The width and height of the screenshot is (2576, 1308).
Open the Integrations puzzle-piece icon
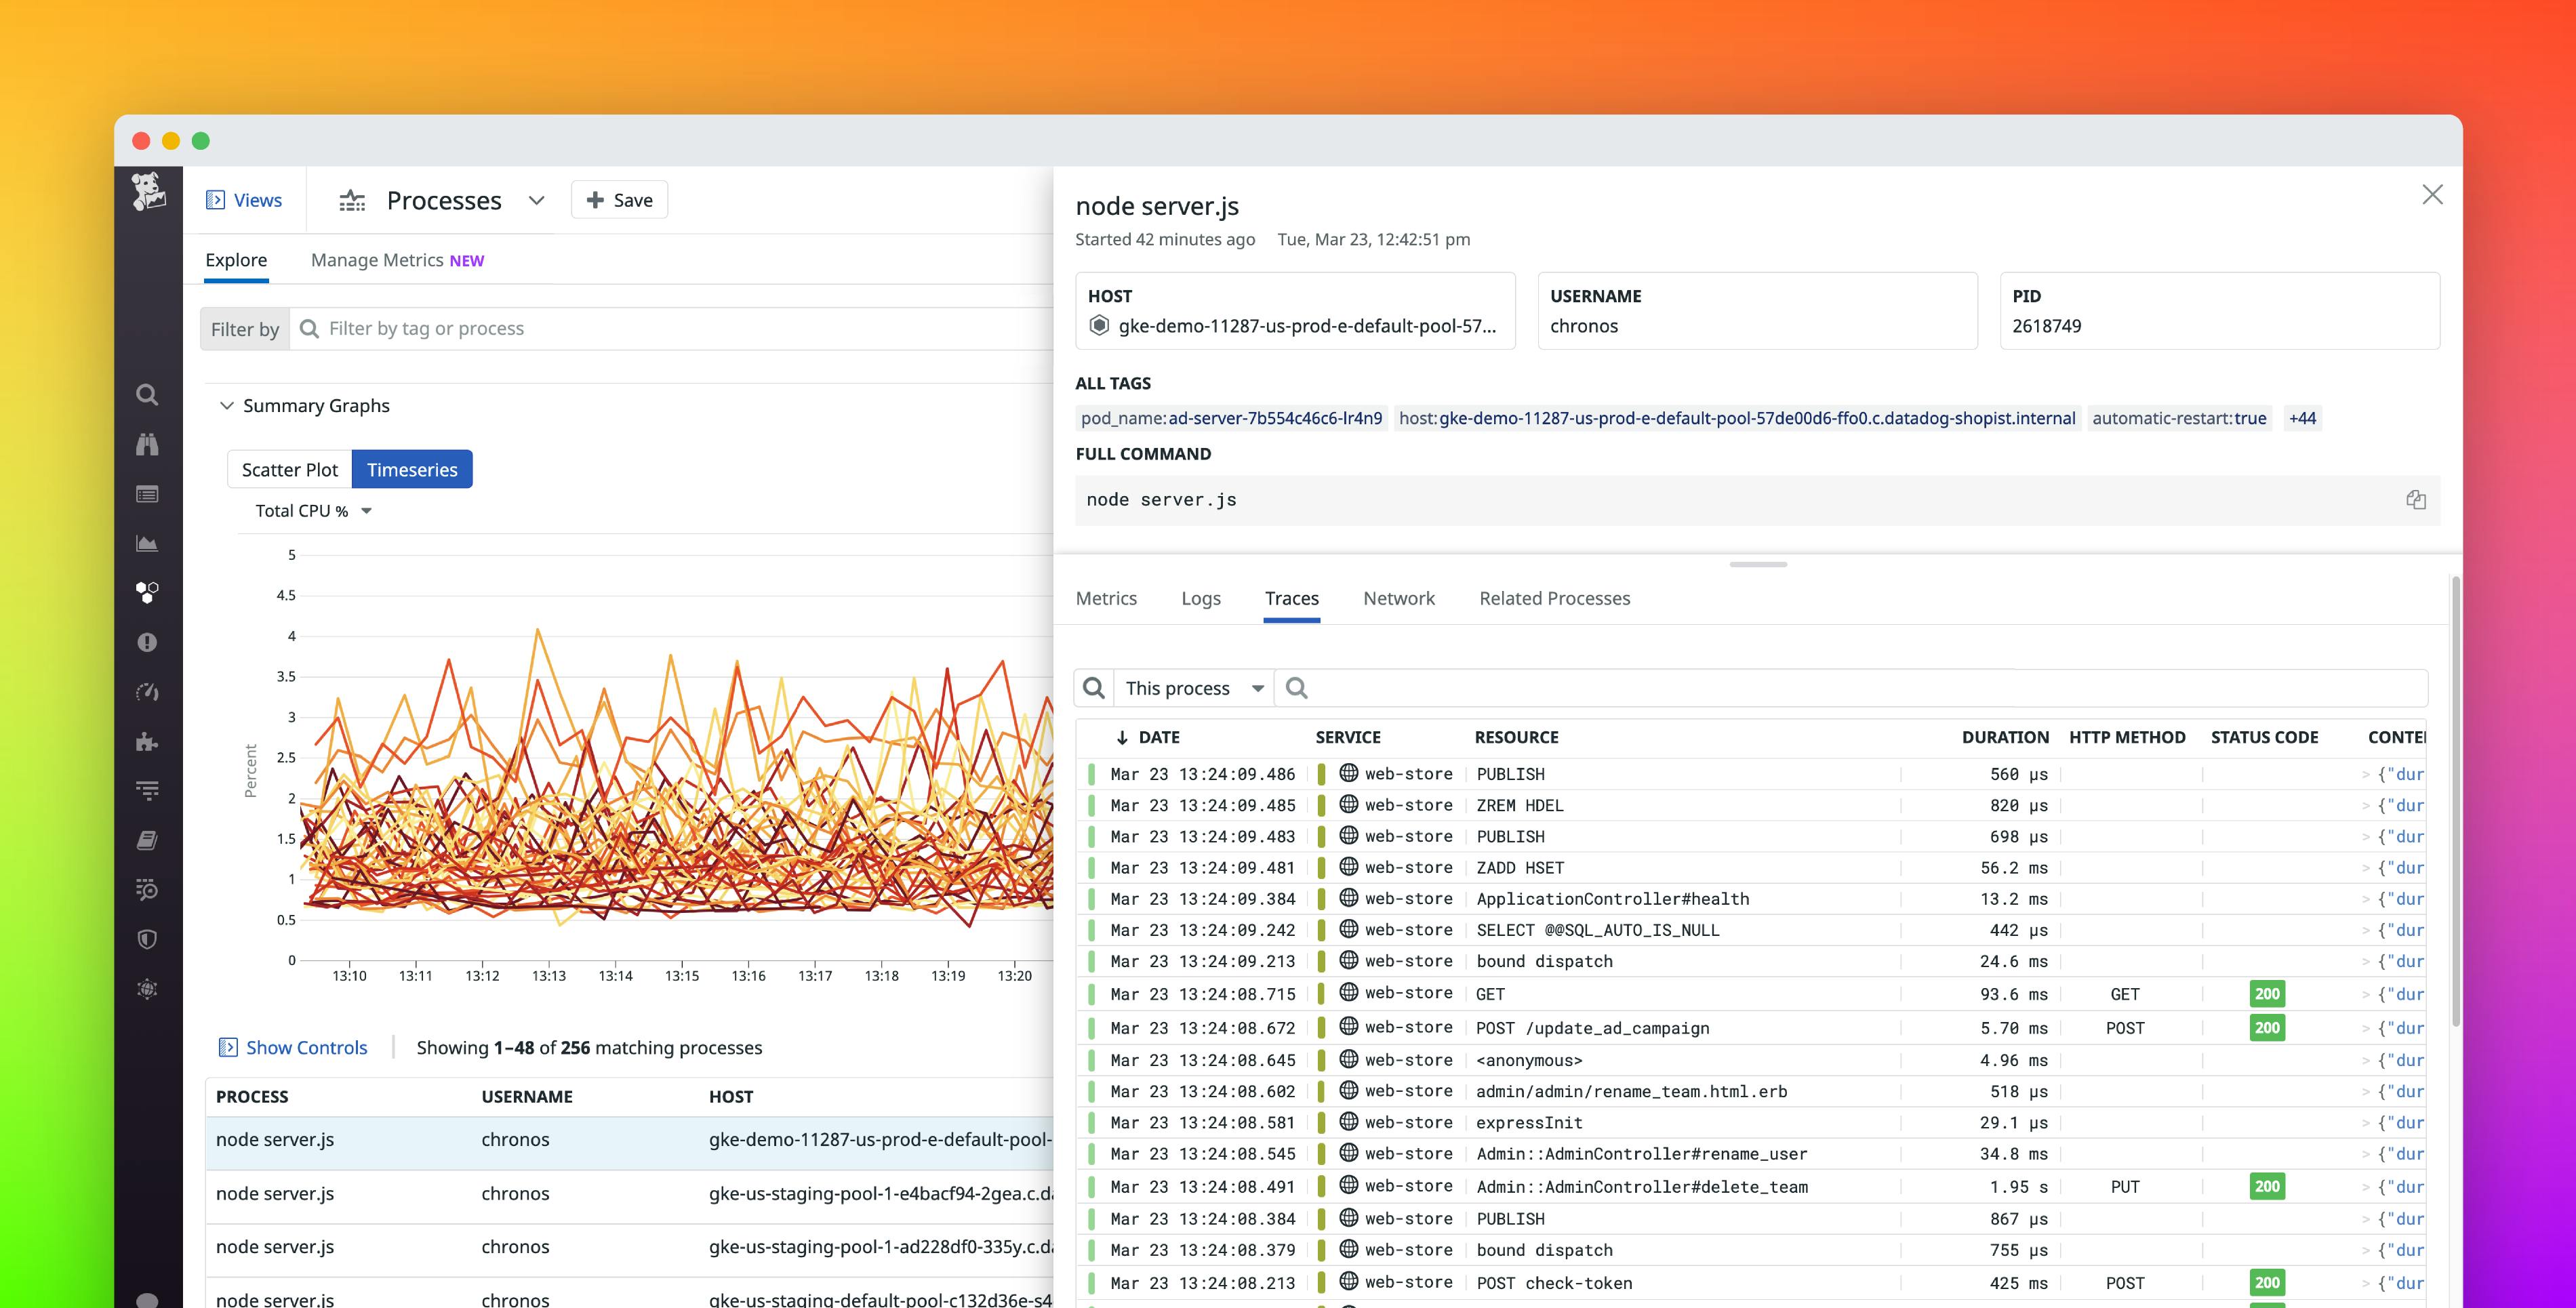coord(147,742)
